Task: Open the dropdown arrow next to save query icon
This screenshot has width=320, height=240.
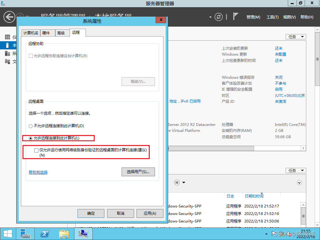Action: click(184, 182)
